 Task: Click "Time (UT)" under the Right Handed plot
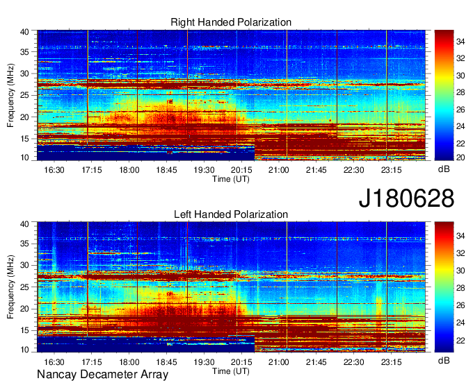pyautogui.click(x=231, y=179)
